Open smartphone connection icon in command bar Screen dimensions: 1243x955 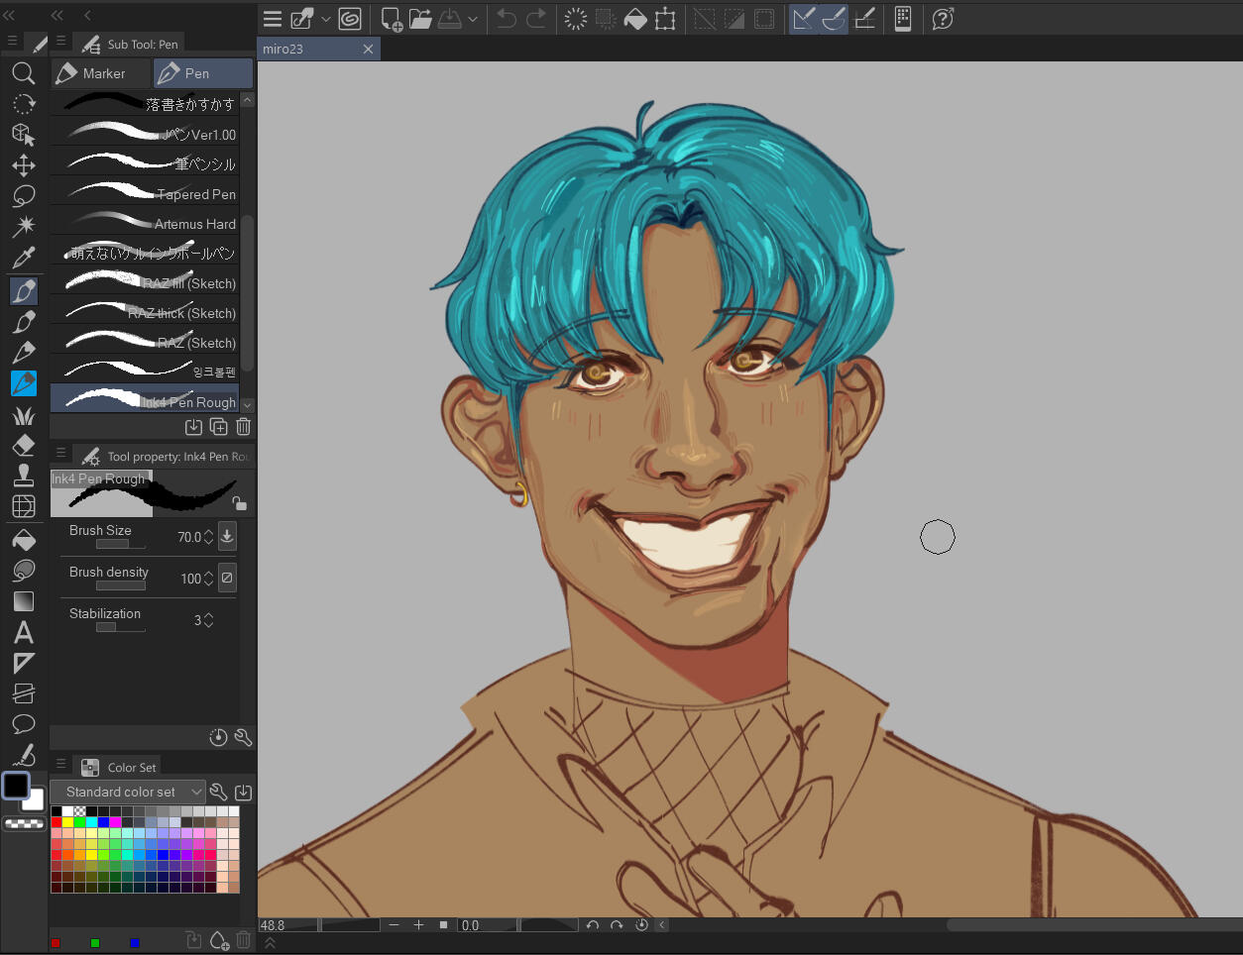point(903,19)
